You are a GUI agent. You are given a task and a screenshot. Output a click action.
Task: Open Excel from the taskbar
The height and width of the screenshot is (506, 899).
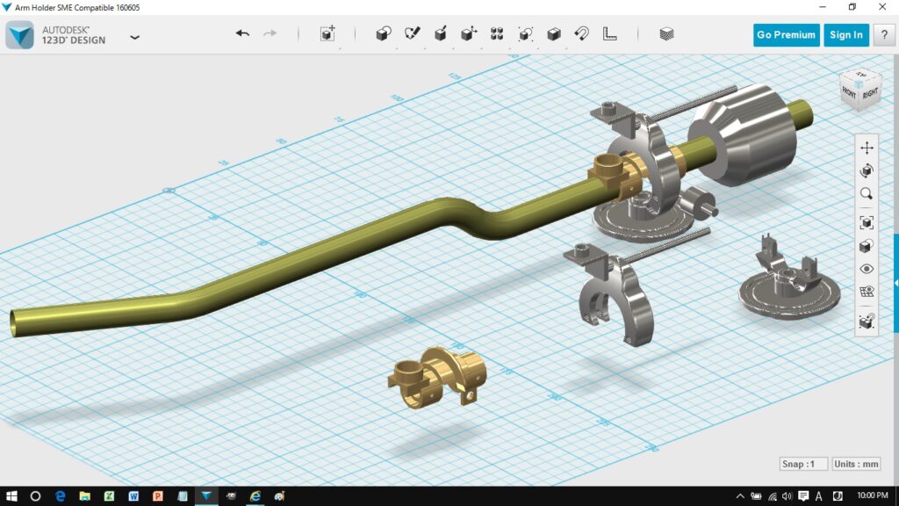[x=108, y=495]
